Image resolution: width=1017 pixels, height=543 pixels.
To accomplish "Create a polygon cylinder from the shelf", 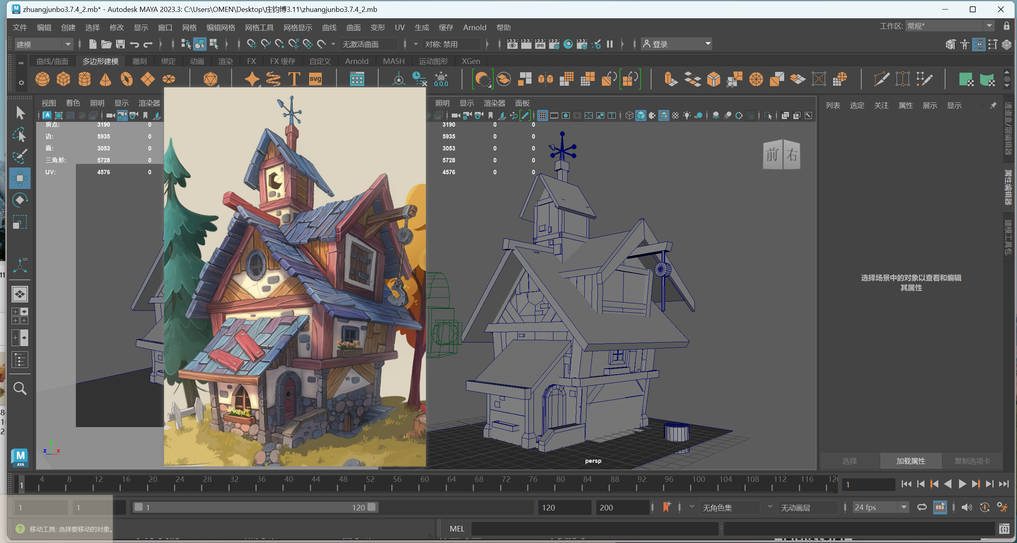I will click(85, 79).
